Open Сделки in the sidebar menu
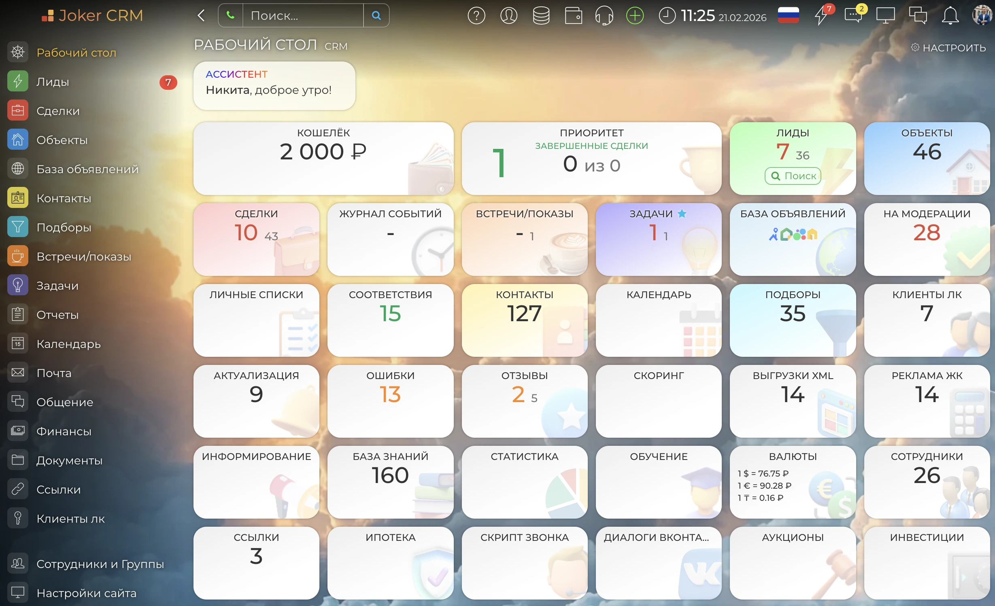995x606 pixels. [58, 111]
